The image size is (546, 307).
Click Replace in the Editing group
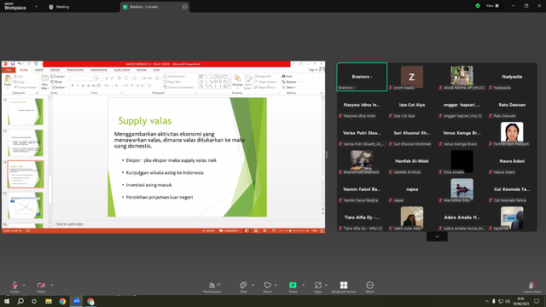(x=290, y=82)
